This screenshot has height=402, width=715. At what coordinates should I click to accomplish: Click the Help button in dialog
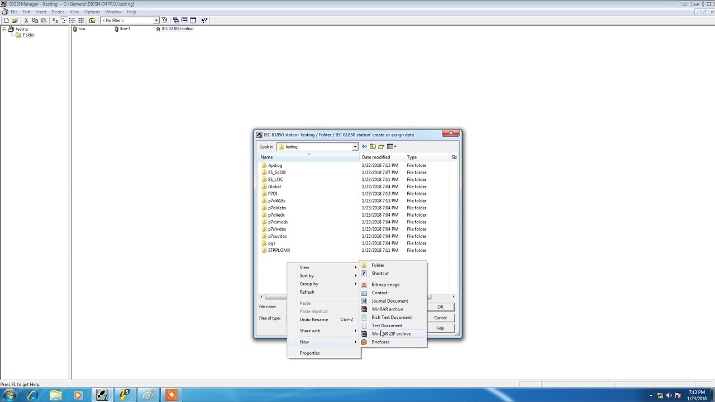tap(440, 328)
